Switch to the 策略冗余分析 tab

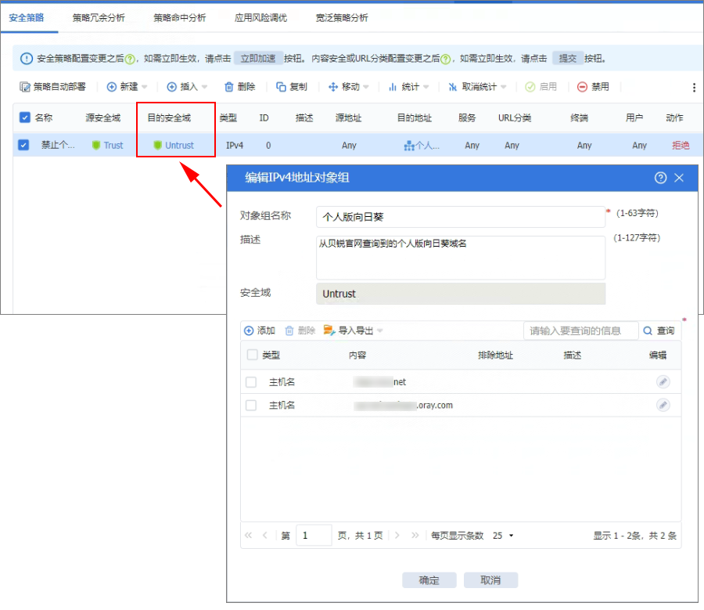point(98,17)
